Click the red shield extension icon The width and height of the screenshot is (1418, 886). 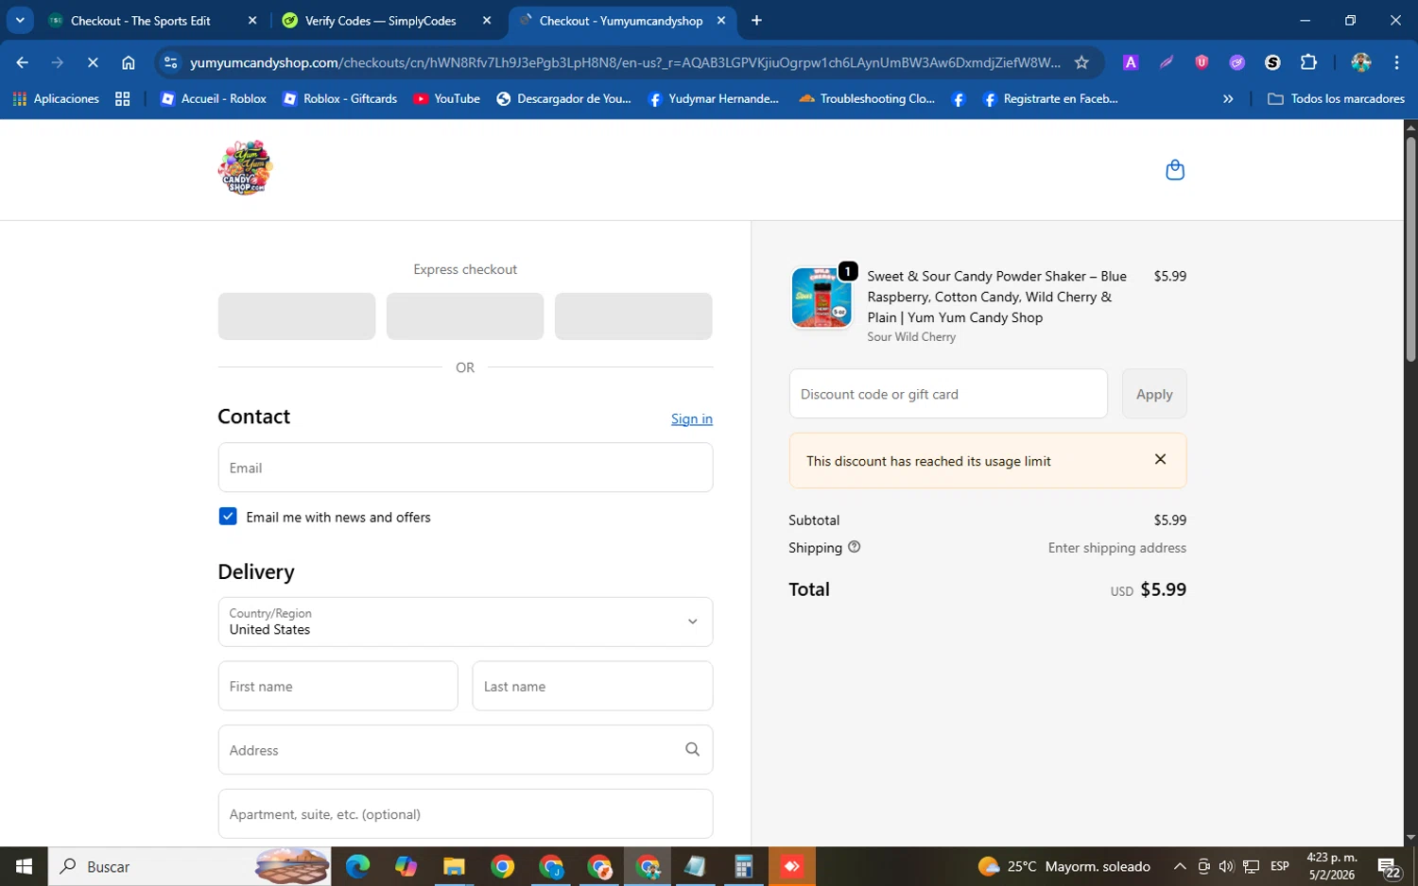1202,62
